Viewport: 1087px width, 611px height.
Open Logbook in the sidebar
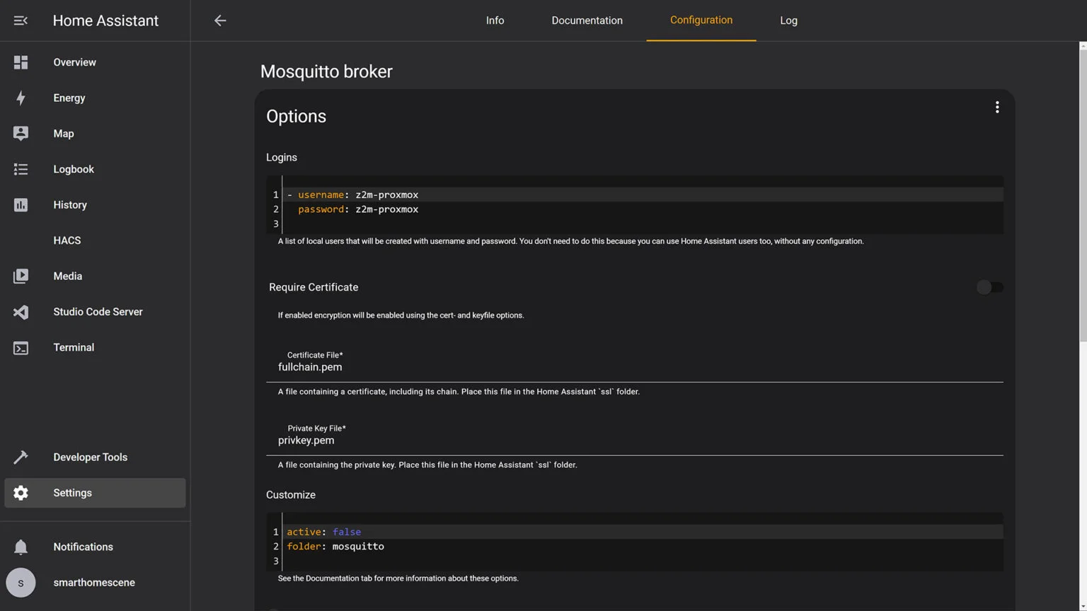95,169
